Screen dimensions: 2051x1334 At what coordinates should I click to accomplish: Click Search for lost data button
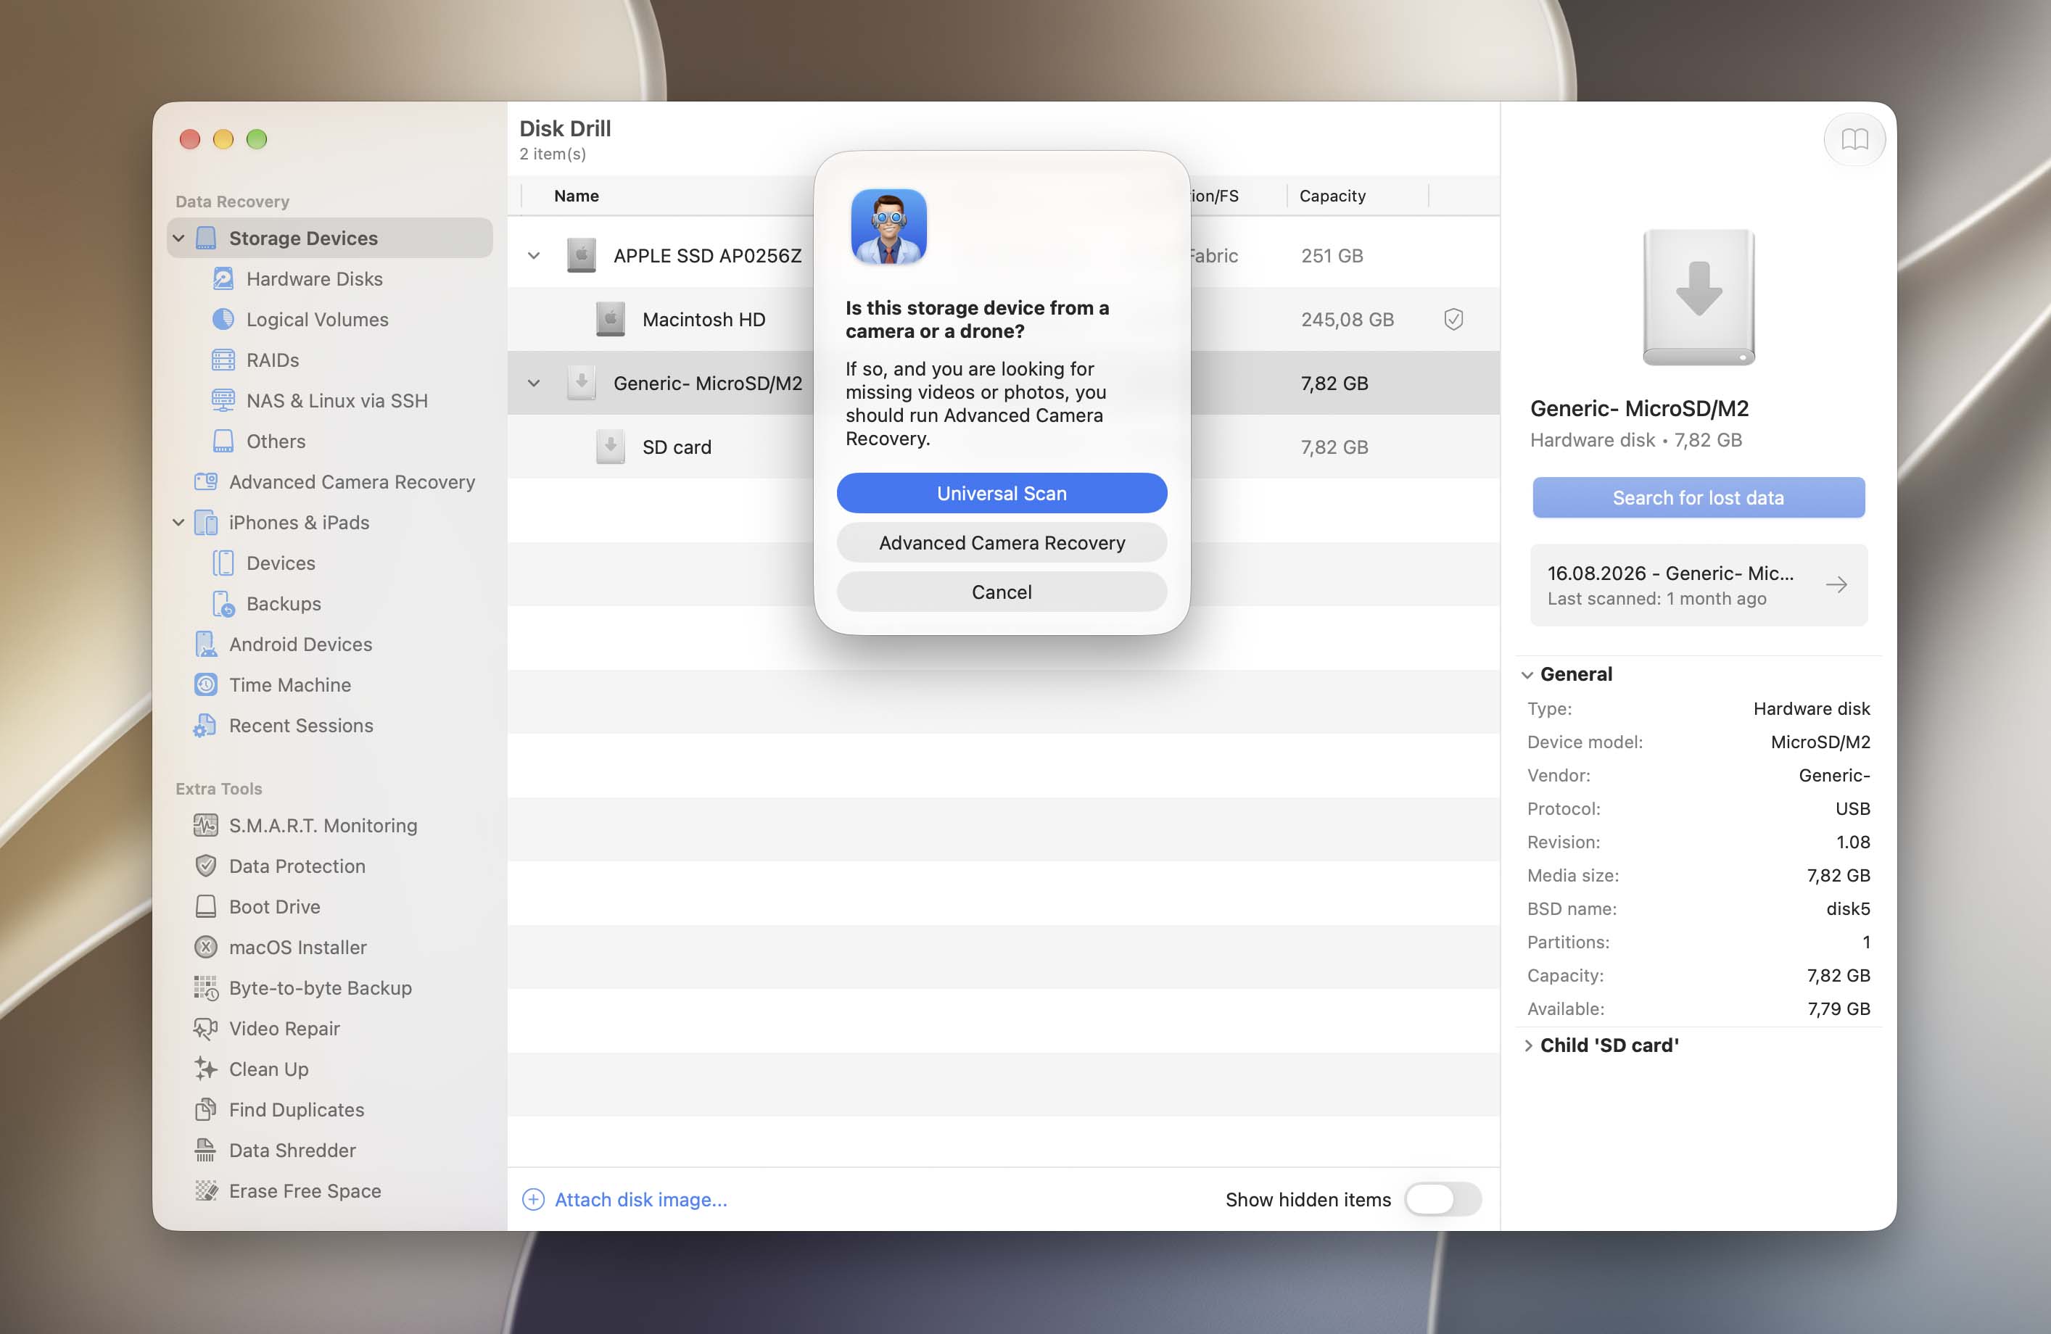1698,497
